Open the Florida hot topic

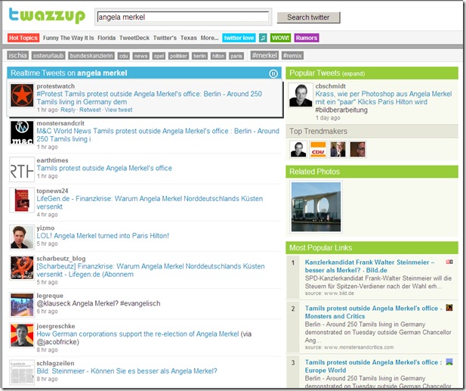(106, 38)
